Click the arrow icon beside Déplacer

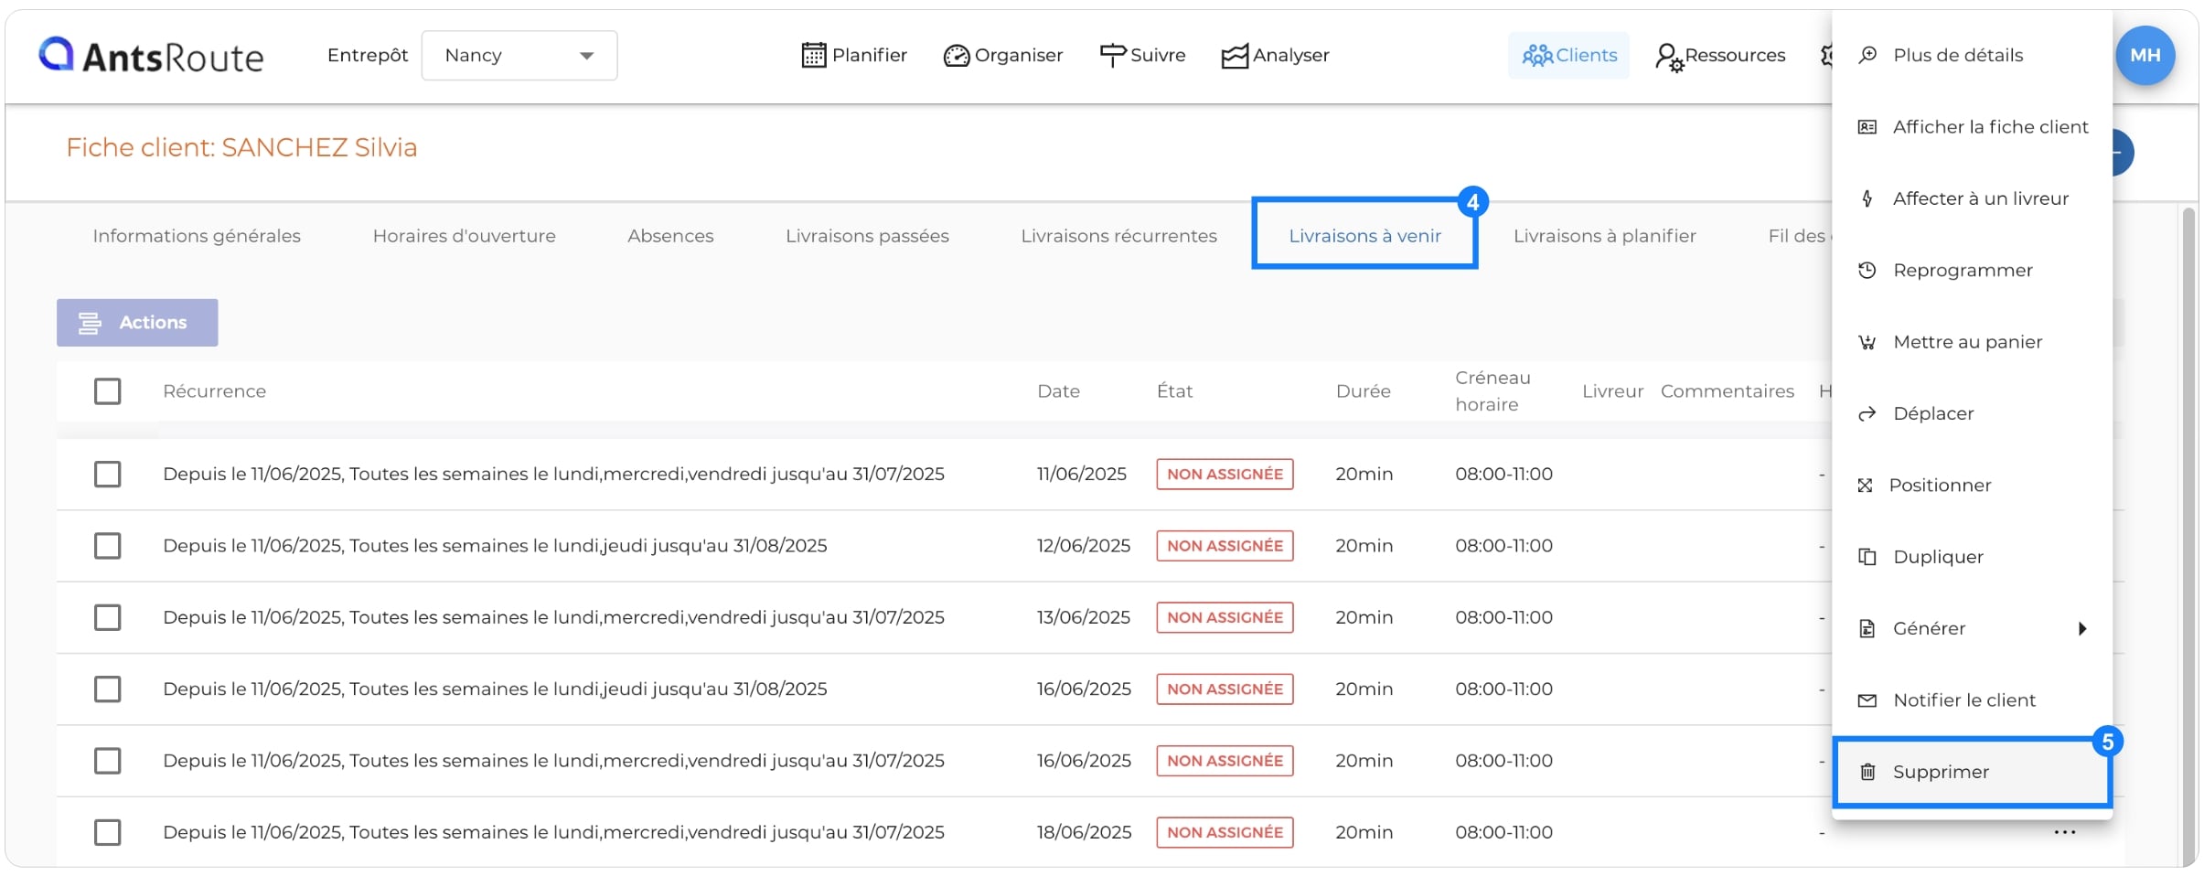pos(1867,414)
